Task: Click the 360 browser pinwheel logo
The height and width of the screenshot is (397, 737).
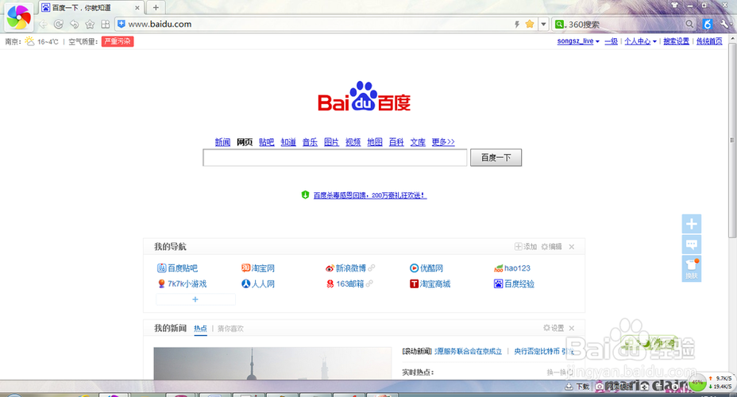Action: 19,17
